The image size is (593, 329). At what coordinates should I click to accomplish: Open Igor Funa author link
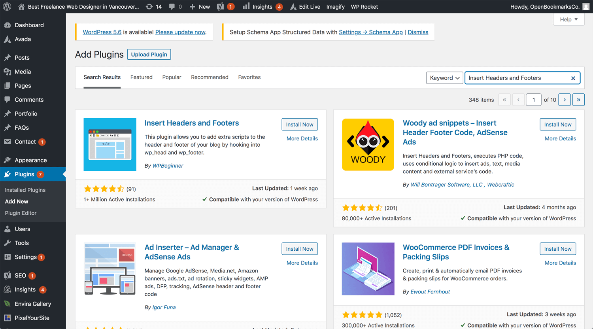click(x=164, y=307)
